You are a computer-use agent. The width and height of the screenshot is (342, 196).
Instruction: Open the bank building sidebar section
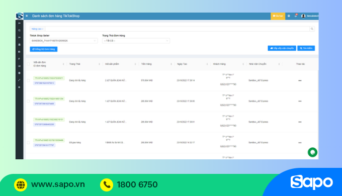20,44
